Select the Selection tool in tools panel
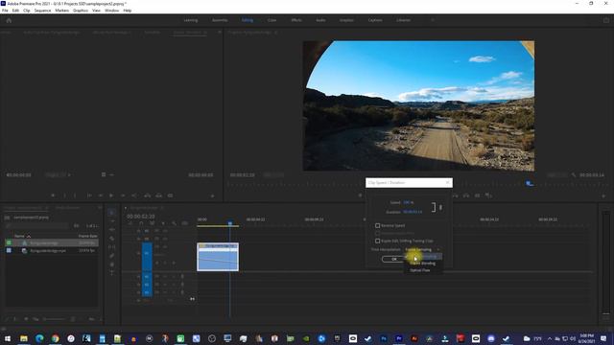This screenshot has width=614, height=345. (x=111, y=213)
